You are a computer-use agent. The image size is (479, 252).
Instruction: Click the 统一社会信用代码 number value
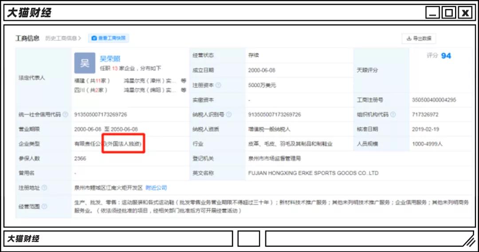(101, 114)
